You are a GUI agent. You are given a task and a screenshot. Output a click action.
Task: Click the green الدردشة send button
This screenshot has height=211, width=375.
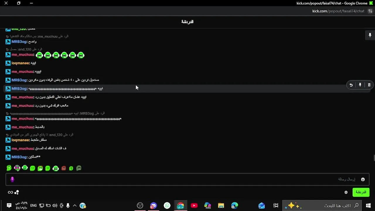(361, 192)
